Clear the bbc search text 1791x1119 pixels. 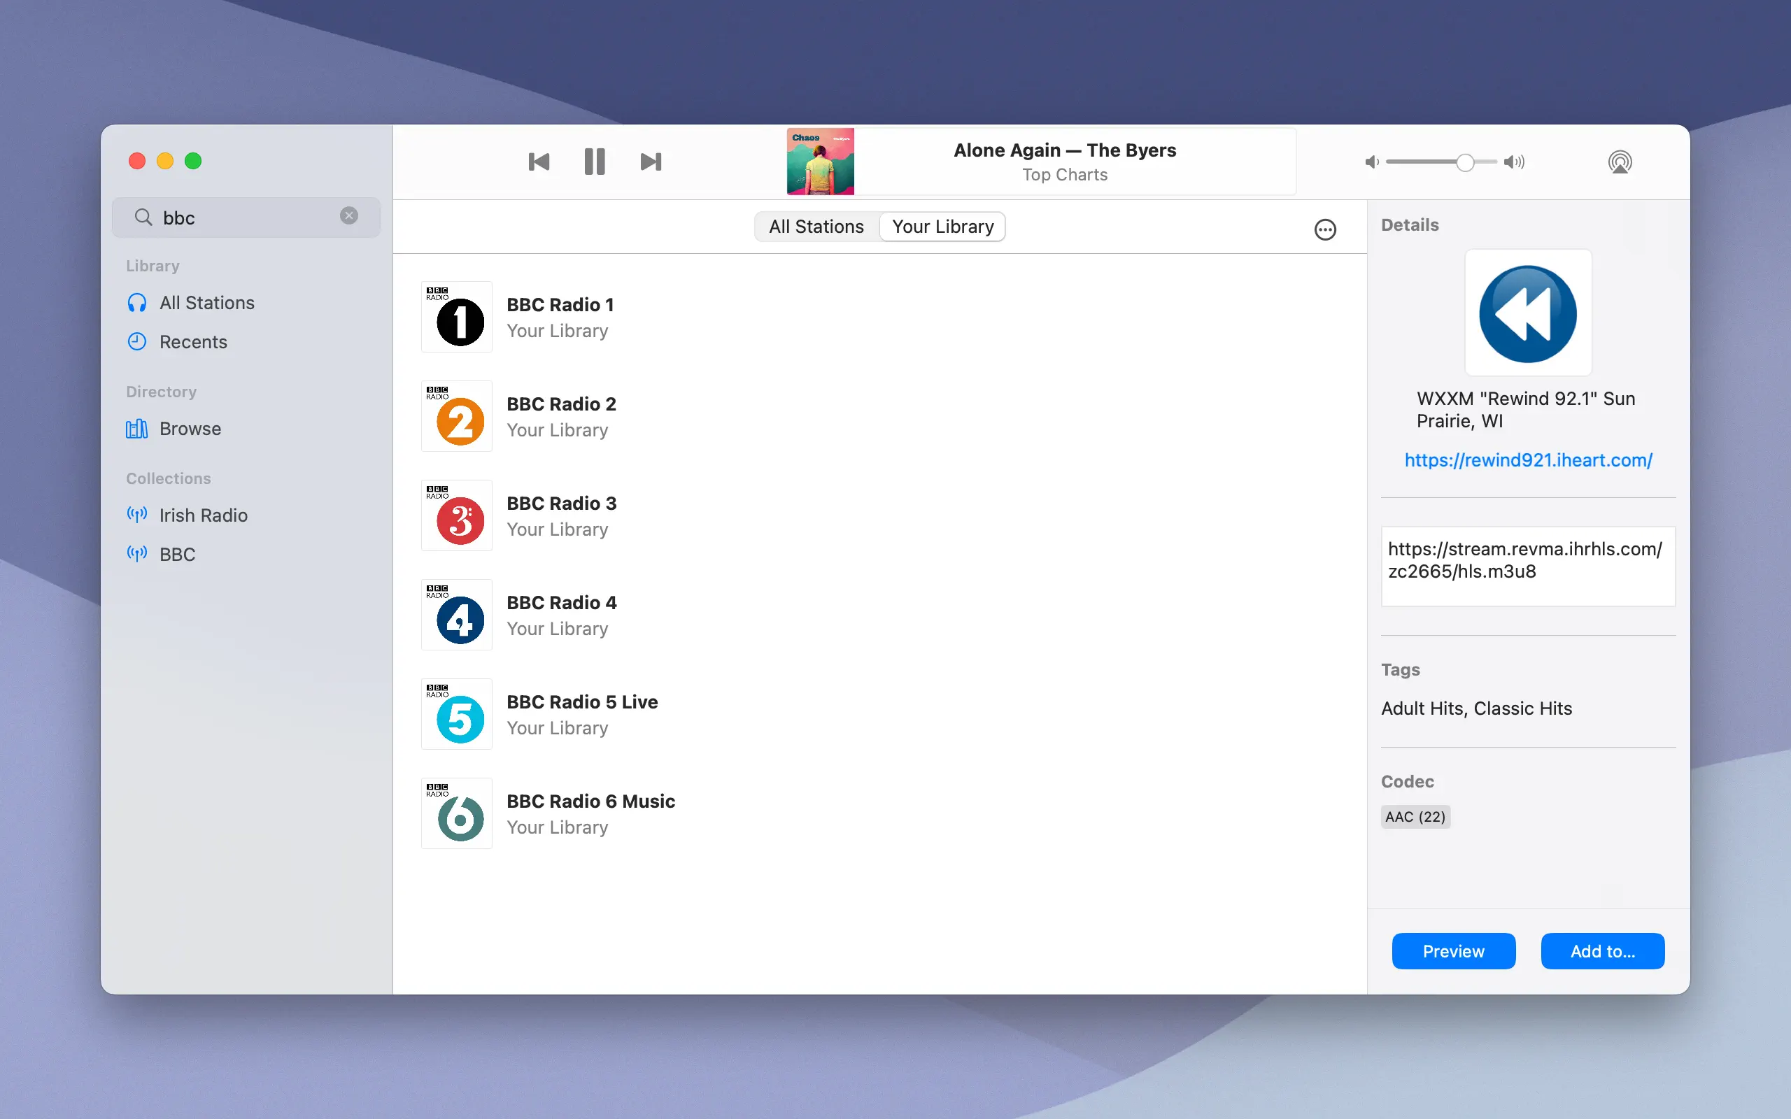(x=348, y=215)
